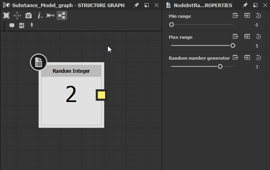Expose Min range as graph input

(236, 16)
